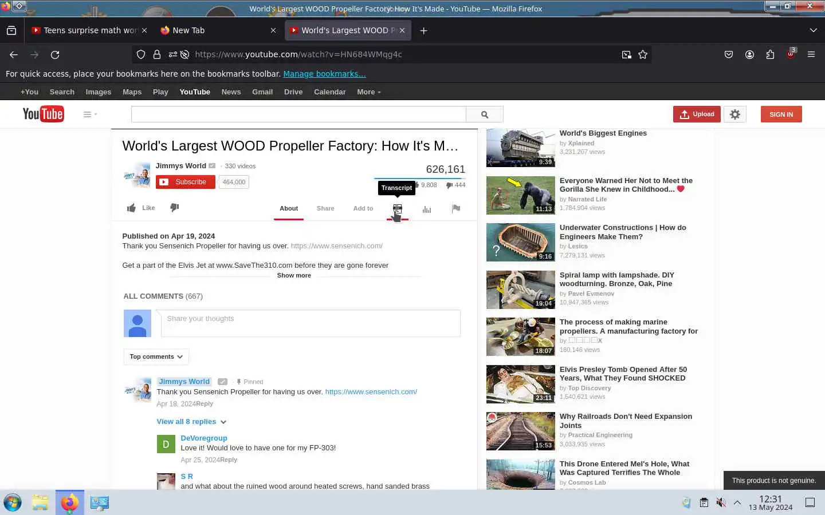Image resolution: width=825 pixels, height=515 pixels.
Task: Open the sensenich.com link in description
Action: [336, 246]
